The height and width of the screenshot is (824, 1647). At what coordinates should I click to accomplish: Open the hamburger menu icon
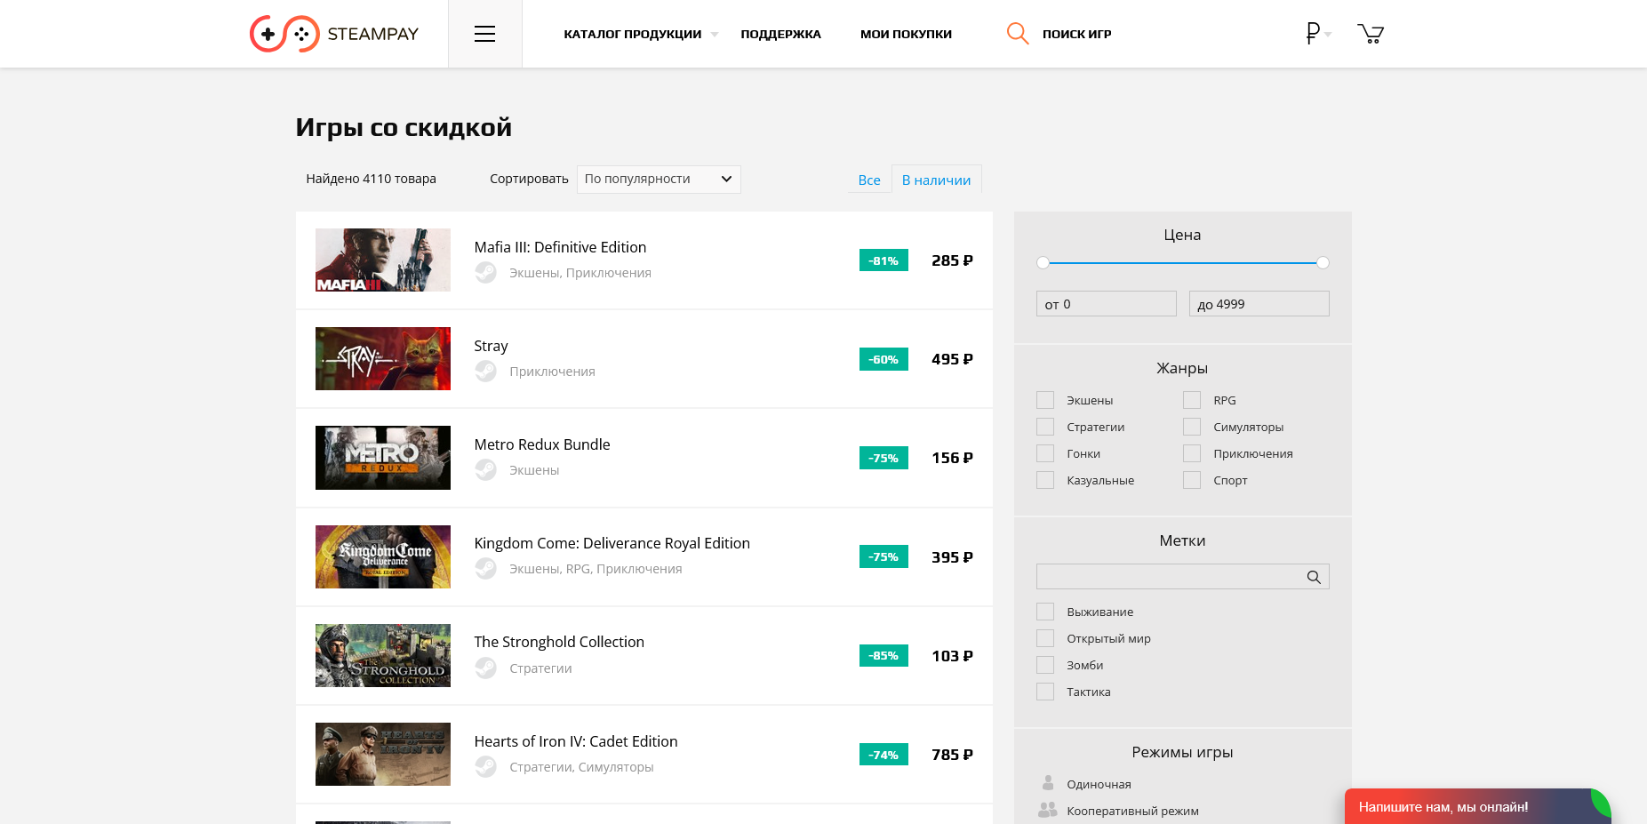484,34
